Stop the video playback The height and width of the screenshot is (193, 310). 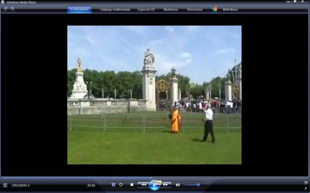pos(131,185)
